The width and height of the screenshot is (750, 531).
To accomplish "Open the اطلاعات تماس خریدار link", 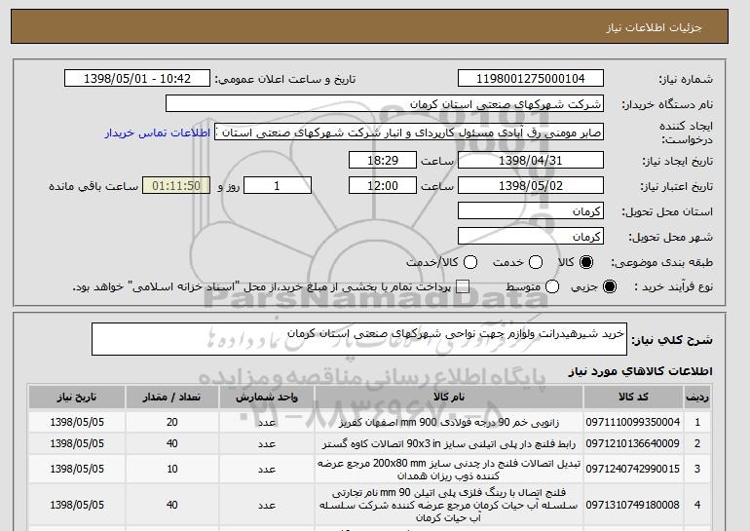I will (158, 133).
